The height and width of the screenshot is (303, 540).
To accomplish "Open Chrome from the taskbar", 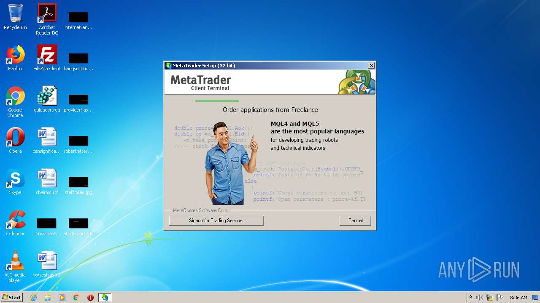I will coord(76,298).
